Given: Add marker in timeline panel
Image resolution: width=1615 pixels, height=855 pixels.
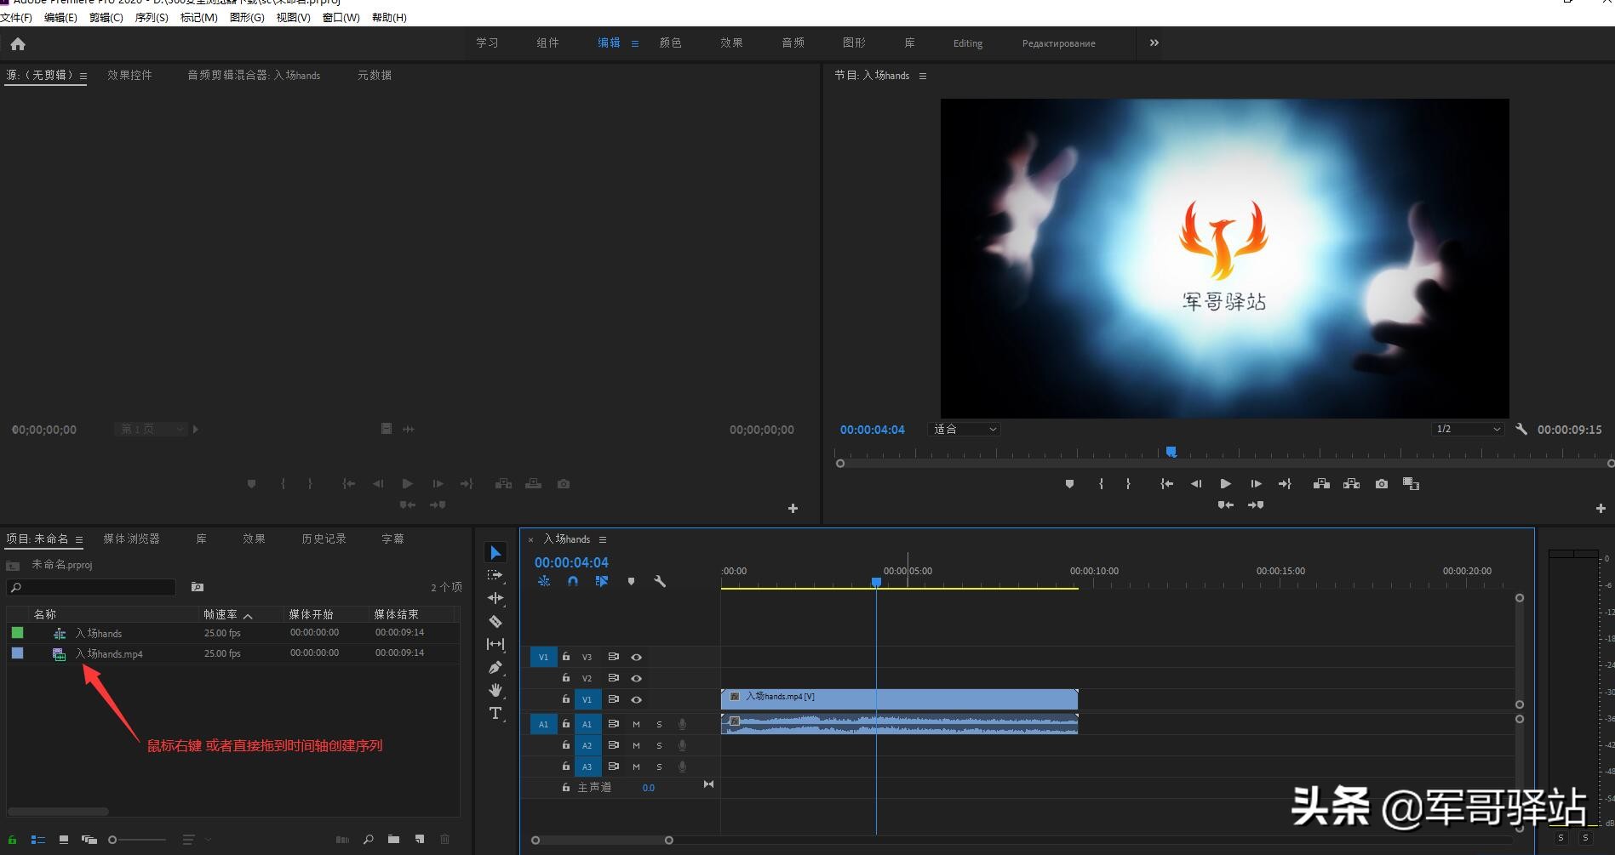Looking at the screenshot, I should [631, 581].
